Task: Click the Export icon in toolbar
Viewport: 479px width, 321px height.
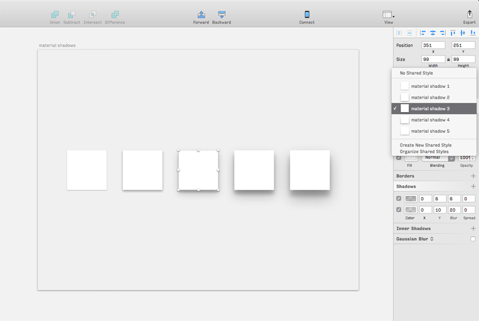Action: tap(469, 14)
